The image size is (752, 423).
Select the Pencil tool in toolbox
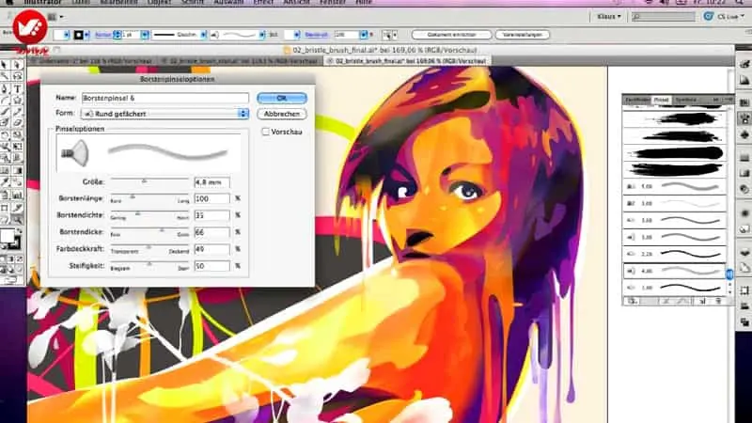17,112
